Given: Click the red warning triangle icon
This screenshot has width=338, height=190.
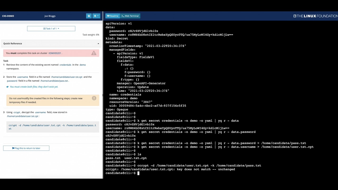Looking at the screenshot, I should coord(94,53).
